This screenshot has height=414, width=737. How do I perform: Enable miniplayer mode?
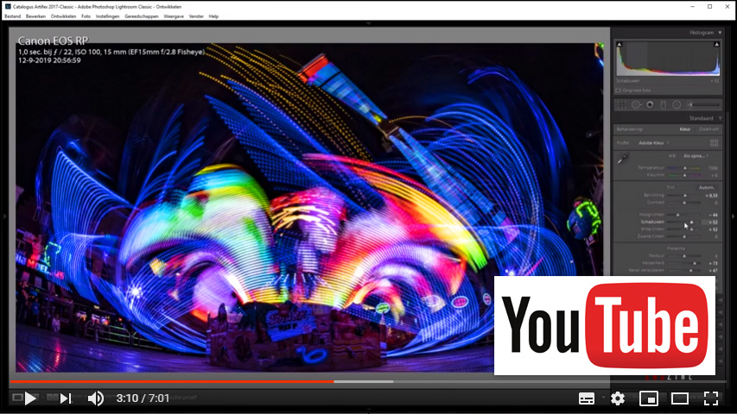tap(648, 398)
